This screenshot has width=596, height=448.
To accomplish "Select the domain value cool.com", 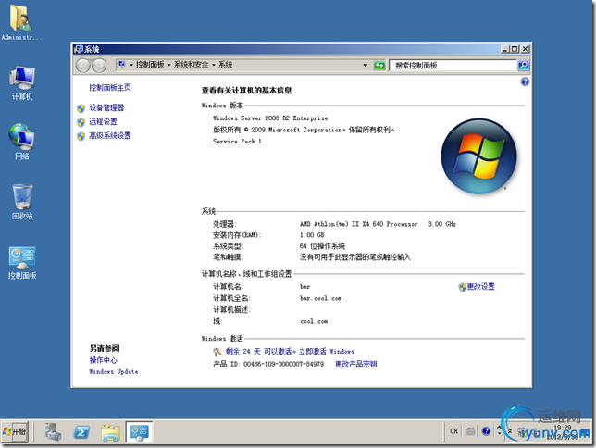I will click(314, 321).
